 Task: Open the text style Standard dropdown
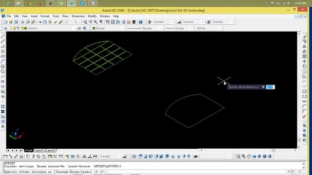(x=164, y=22)
